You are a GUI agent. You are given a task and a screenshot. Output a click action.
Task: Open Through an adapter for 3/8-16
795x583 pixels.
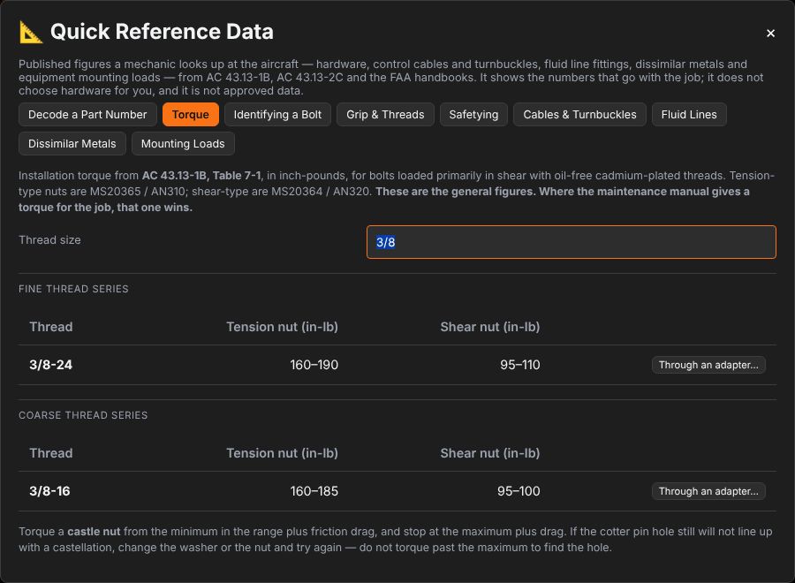[x=708, y=491]
